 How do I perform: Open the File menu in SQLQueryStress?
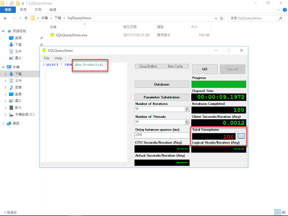46,58
